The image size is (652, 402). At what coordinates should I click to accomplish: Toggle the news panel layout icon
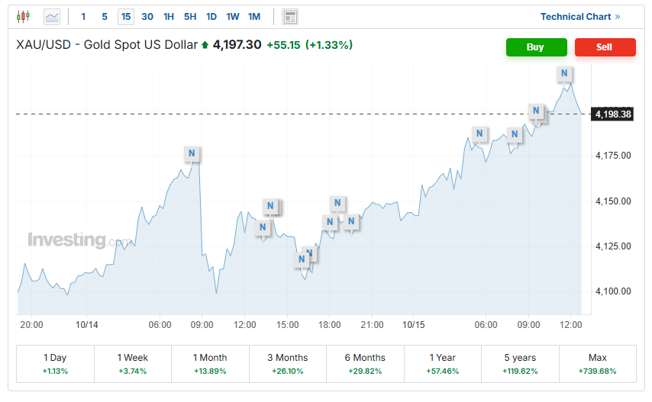289,16
